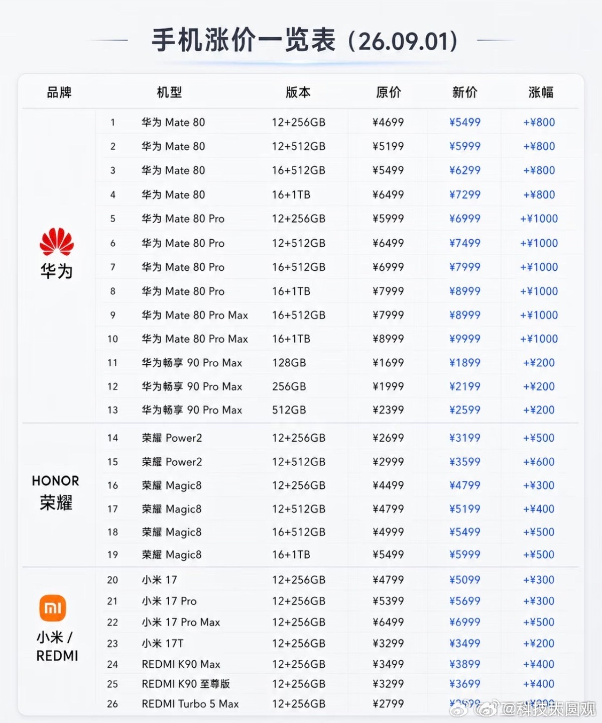Click new price ¥3199

pos(465,438)
